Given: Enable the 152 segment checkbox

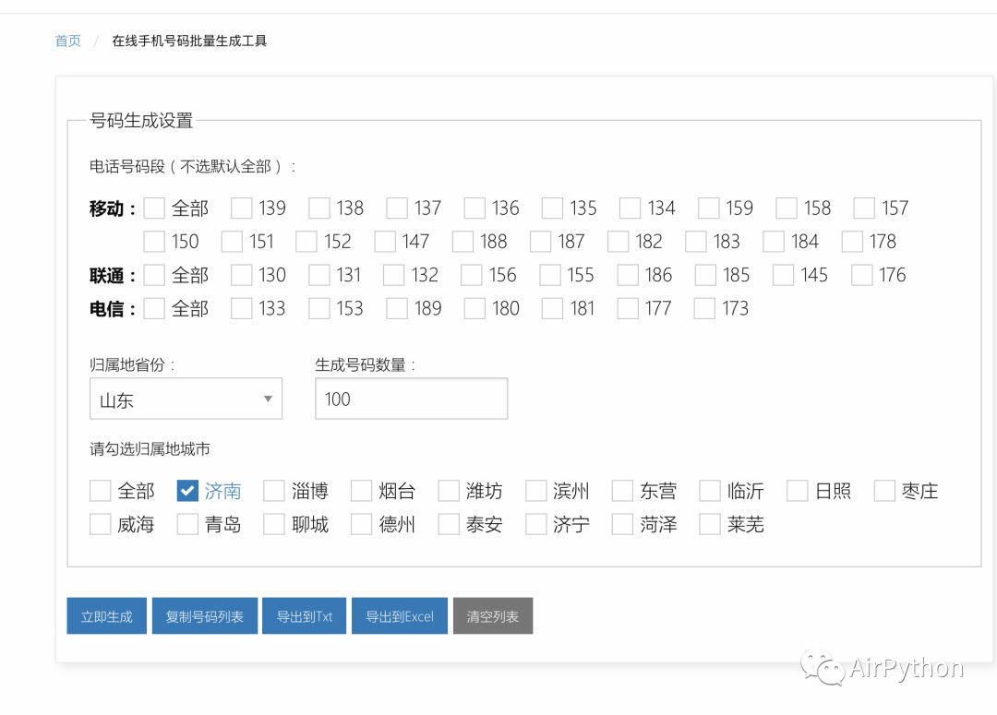Looking at the screenshot, I should (x=306, y=242).
